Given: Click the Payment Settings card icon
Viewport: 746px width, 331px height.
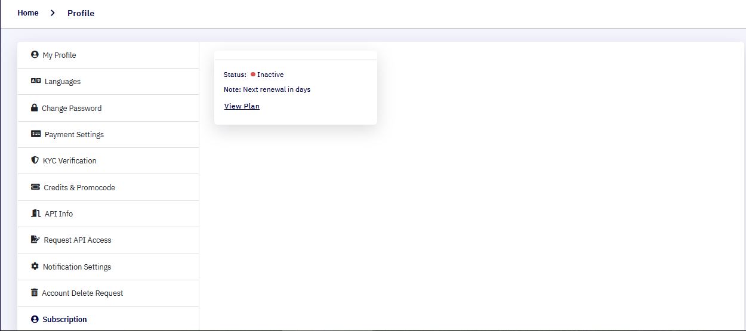Looking at the screenshot, I should [x=36, y=134].
